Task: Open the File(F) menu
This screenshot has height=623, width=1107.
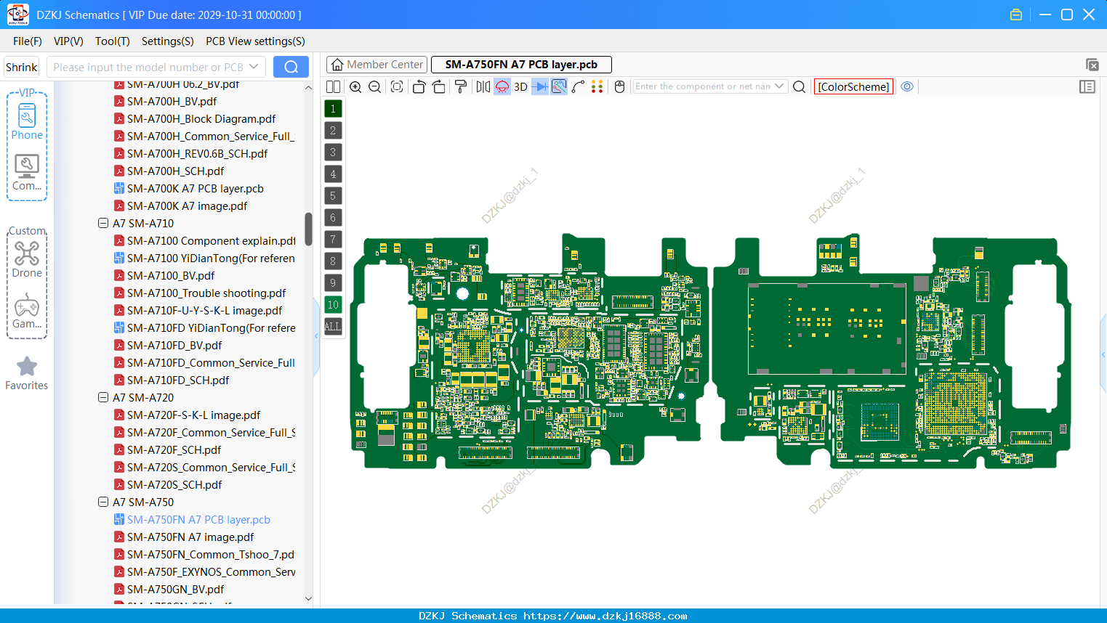Action: pos(28,41)
